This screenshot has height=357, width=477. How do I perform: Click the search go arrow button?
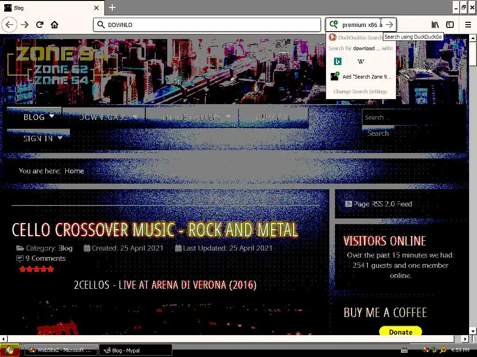click(x=389, y=25)
